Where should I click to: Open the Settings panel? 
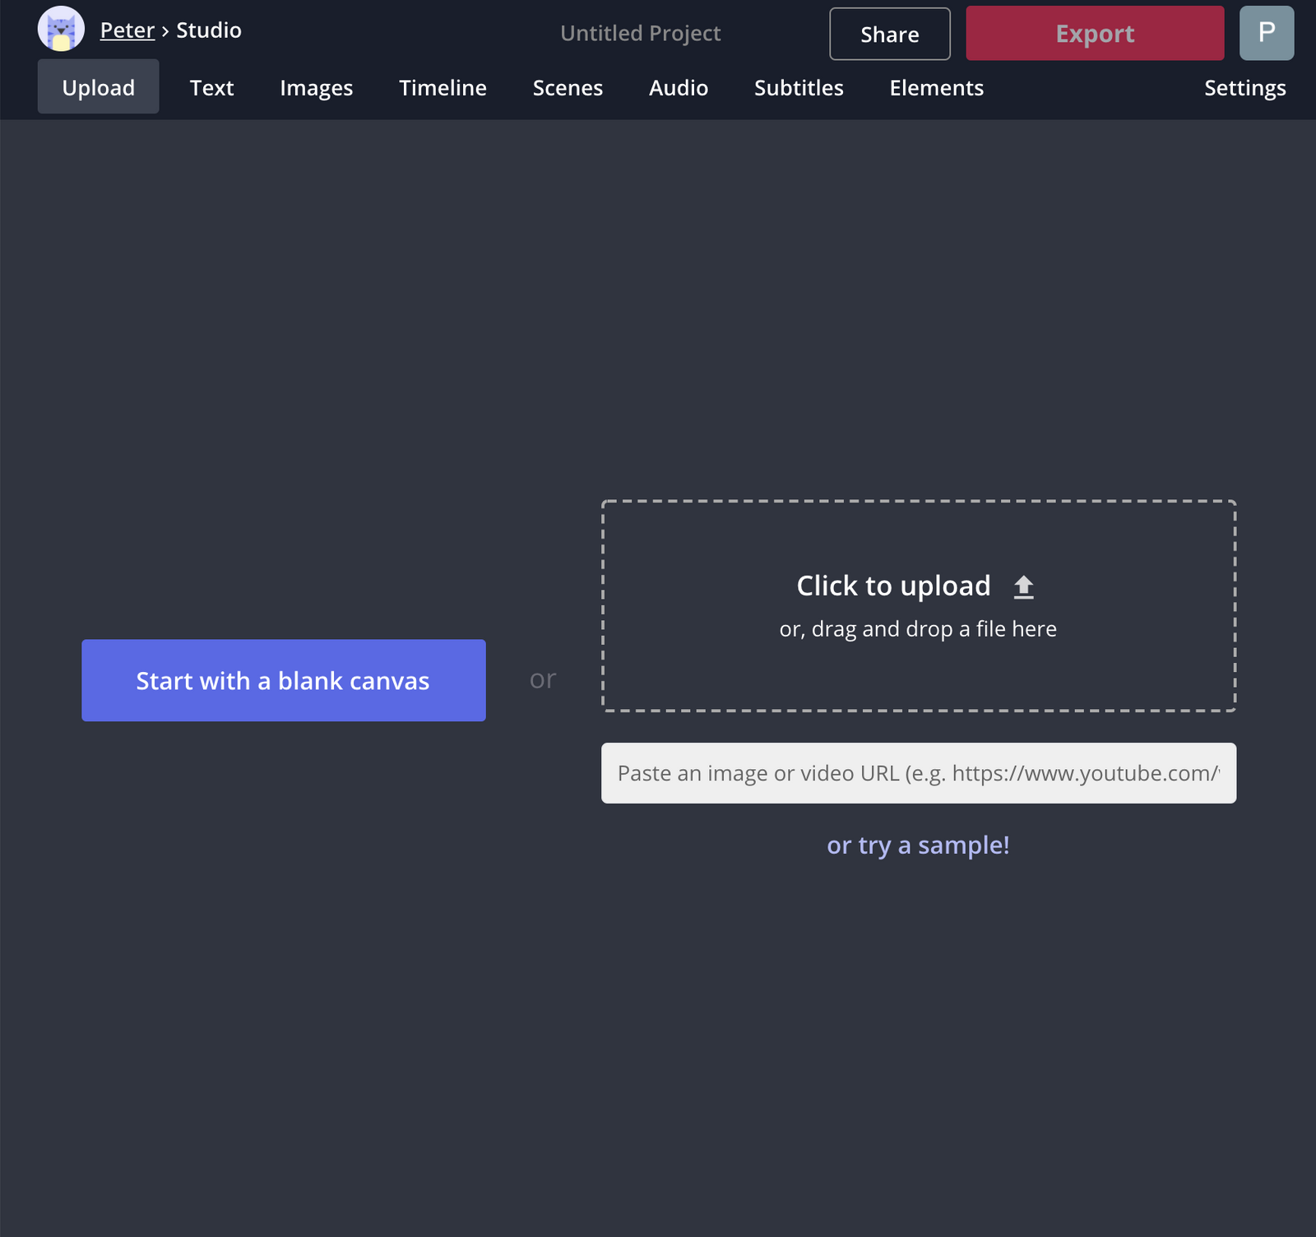pos(1244,87)
